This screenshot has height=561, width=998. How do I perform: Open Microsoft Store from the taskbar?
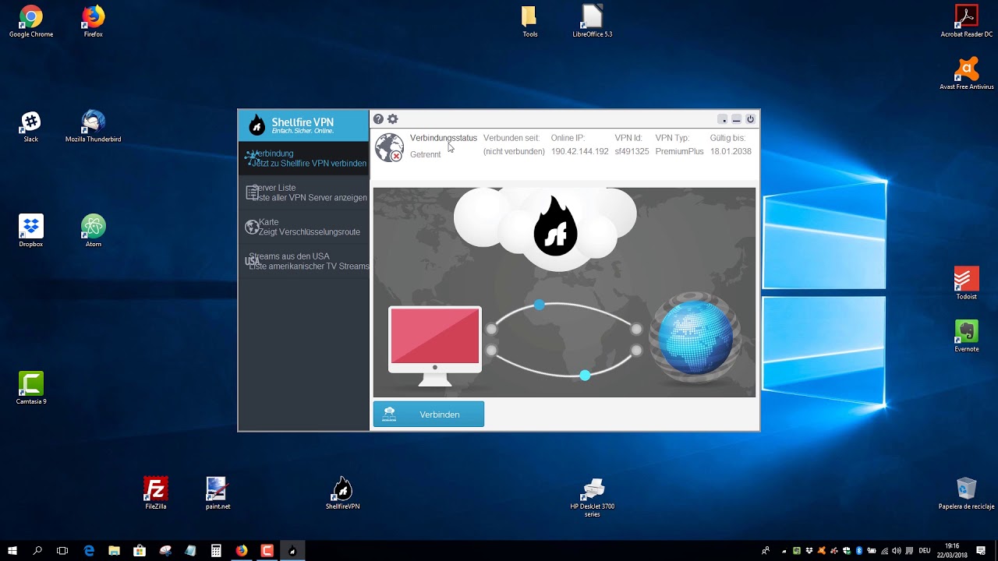140,550
